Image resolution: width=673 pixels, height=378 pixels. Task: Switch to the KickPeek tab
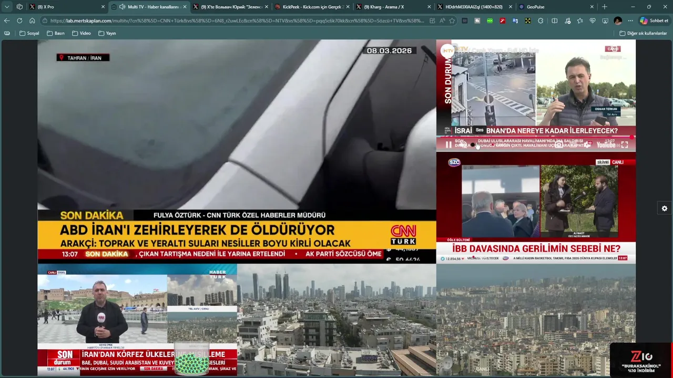(312, 7)
